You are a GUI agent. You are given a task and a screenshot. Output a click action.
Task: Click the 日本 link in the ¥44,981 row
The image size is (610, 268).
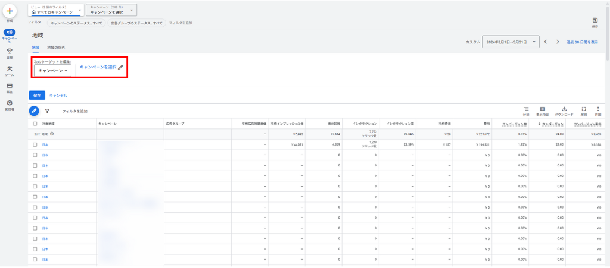point(45,144)
